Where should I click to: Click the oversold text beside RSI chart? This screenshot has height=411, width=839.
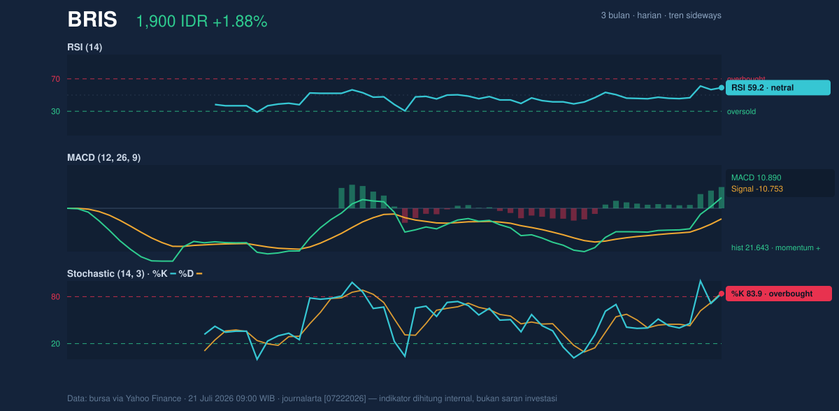coord(741,111)
